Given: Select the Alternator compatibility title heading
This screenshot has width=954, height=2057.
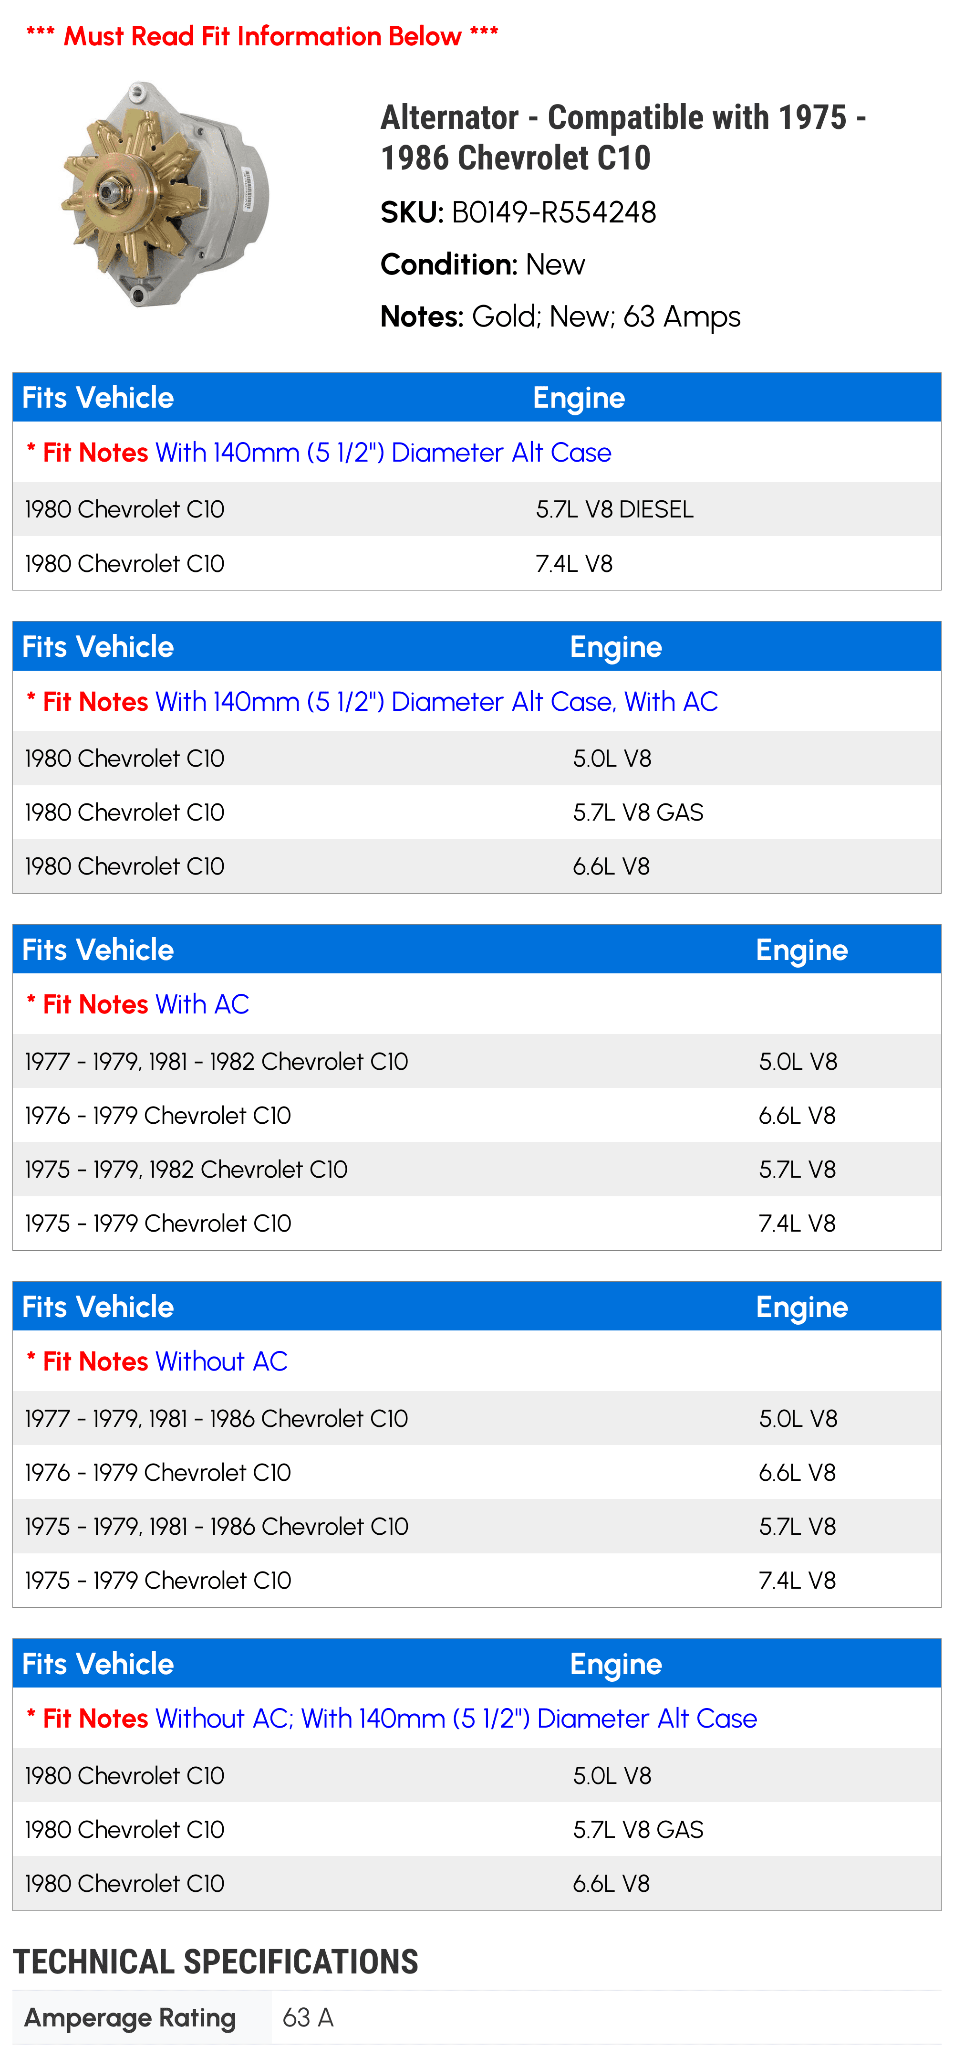Looking at the screenshot, I should tap(623, 137).
